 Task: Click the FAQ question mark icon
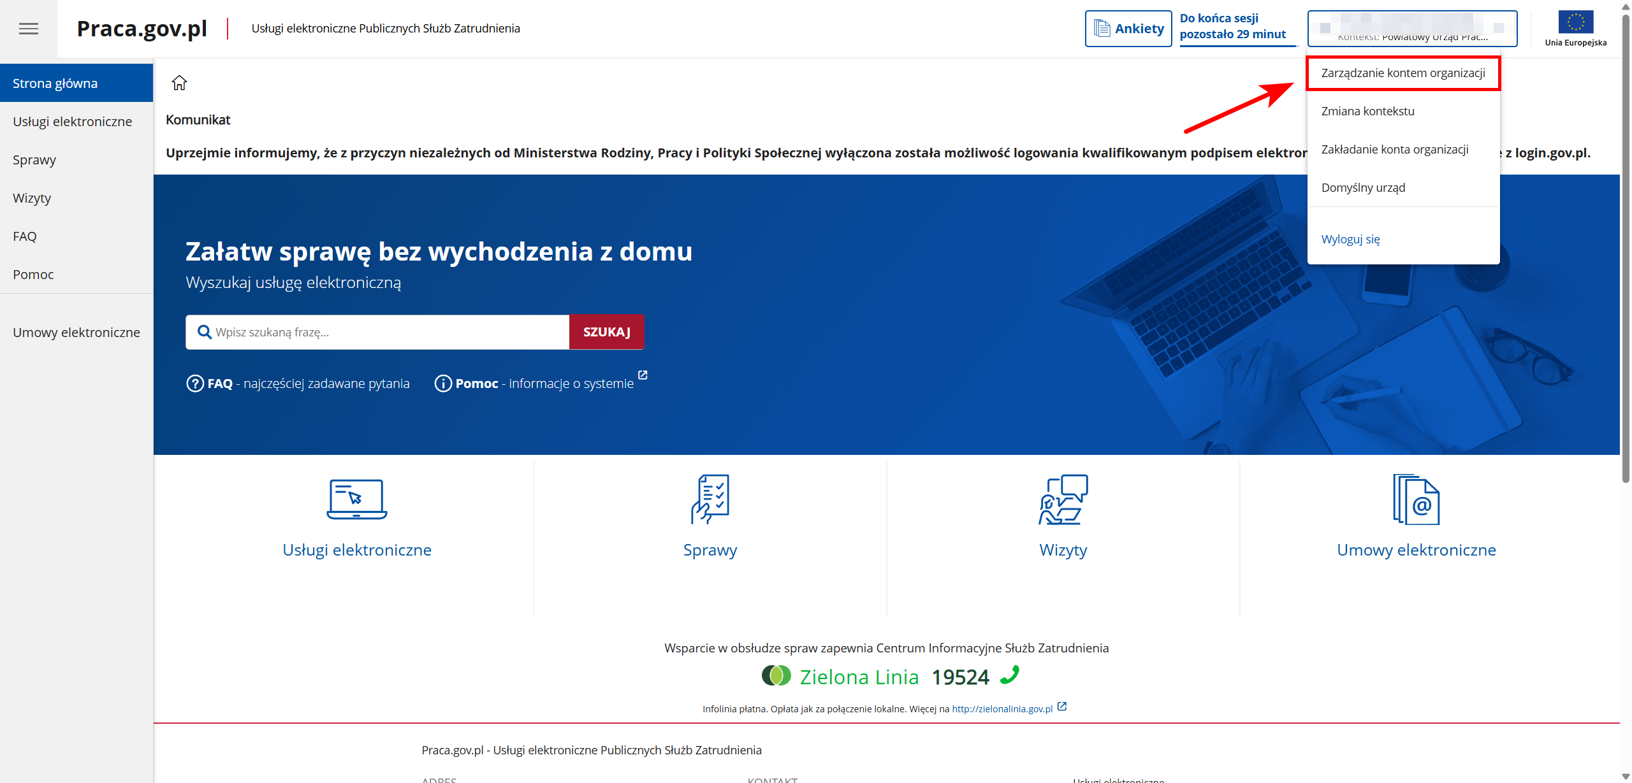coord(194,384)
